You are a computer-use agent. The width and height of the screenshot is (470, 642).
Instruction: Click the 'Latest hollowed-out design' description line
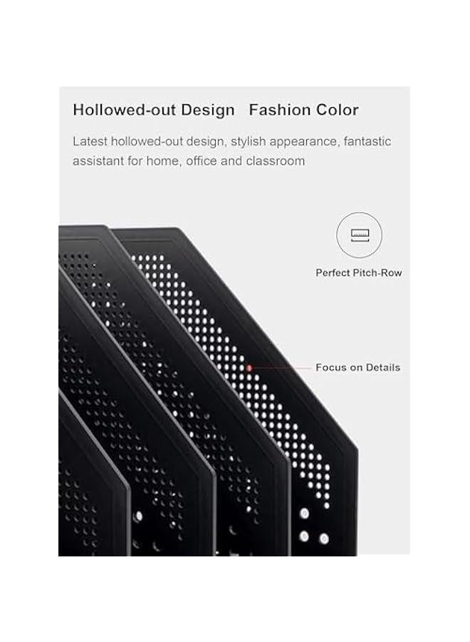click(231, 141)
